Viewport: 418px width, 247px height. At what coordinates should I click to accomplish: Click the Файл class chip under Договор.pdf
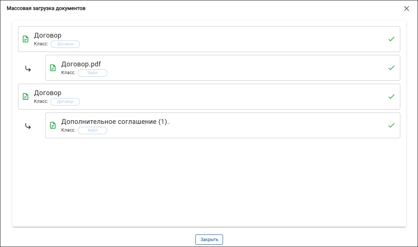93,73
